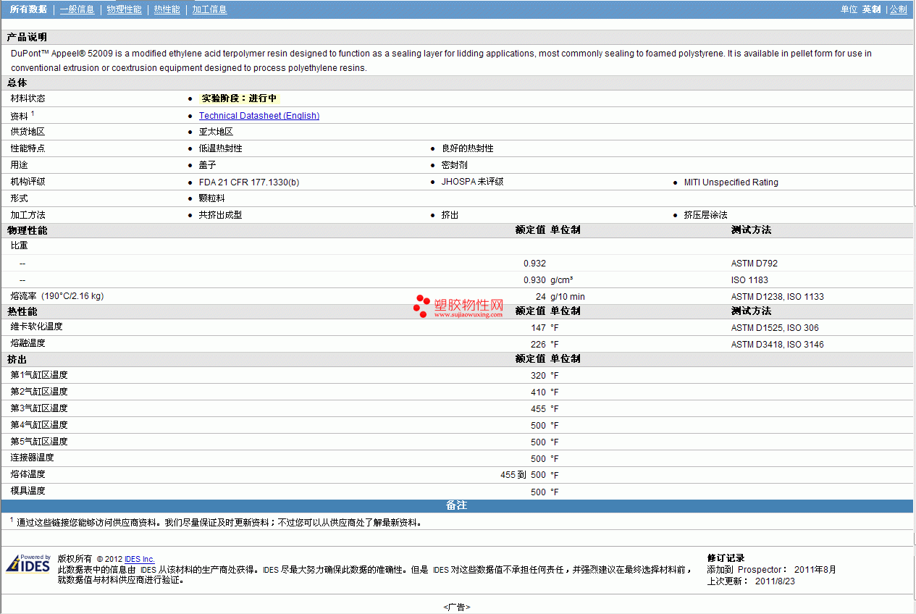Select the 亚太地区 value
Screen dimensions: 916x614
pos(216,132)
